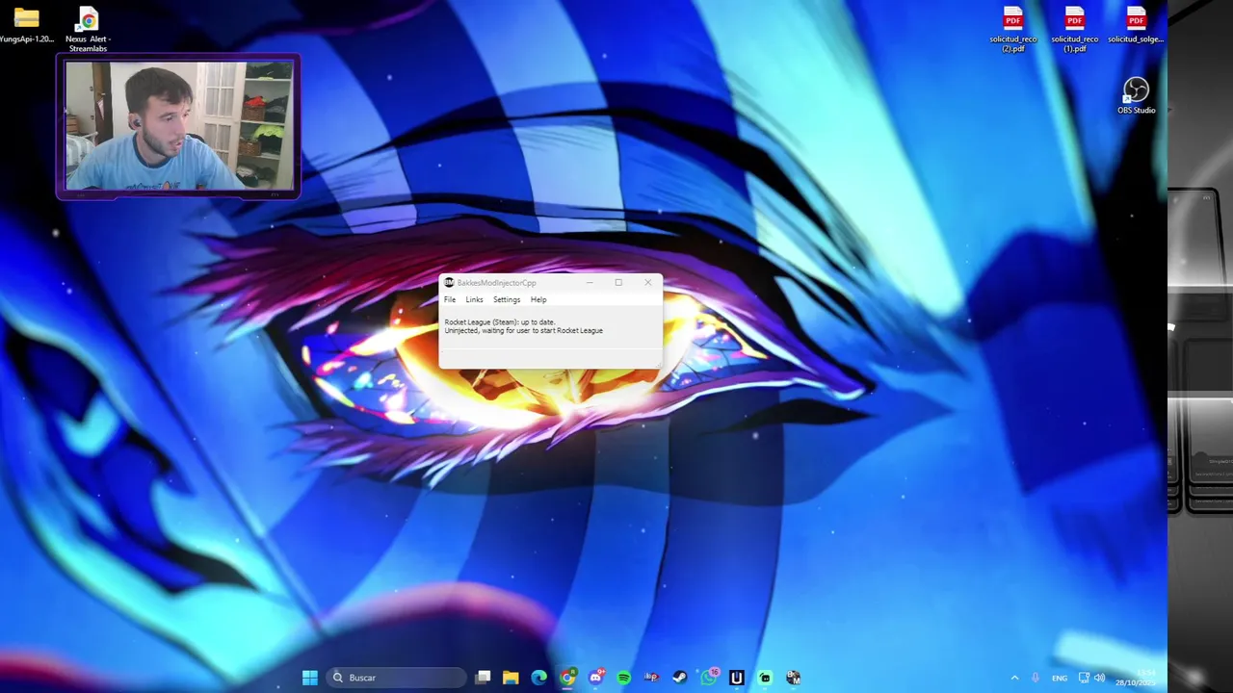The image size is (1233, 693).
Task: Select the solicitud_solge PDF on the desktop
Action: click(x=1136, y=26)
